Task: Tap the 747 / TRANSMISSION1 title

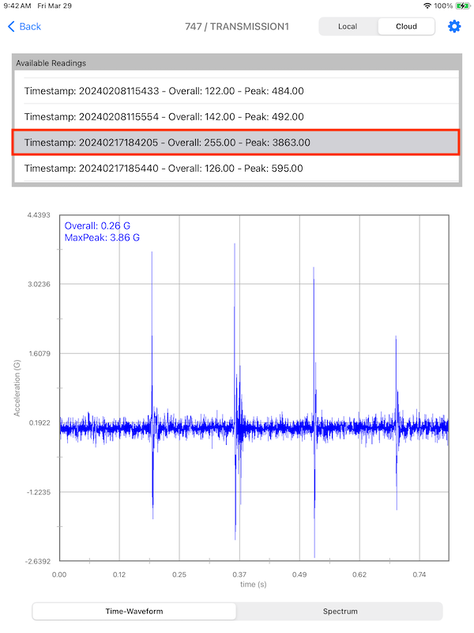Action: (237, 27)
